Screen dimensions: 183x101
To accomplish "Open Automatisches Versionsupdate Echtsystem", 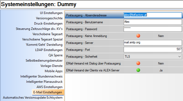I will coord(33,98).
